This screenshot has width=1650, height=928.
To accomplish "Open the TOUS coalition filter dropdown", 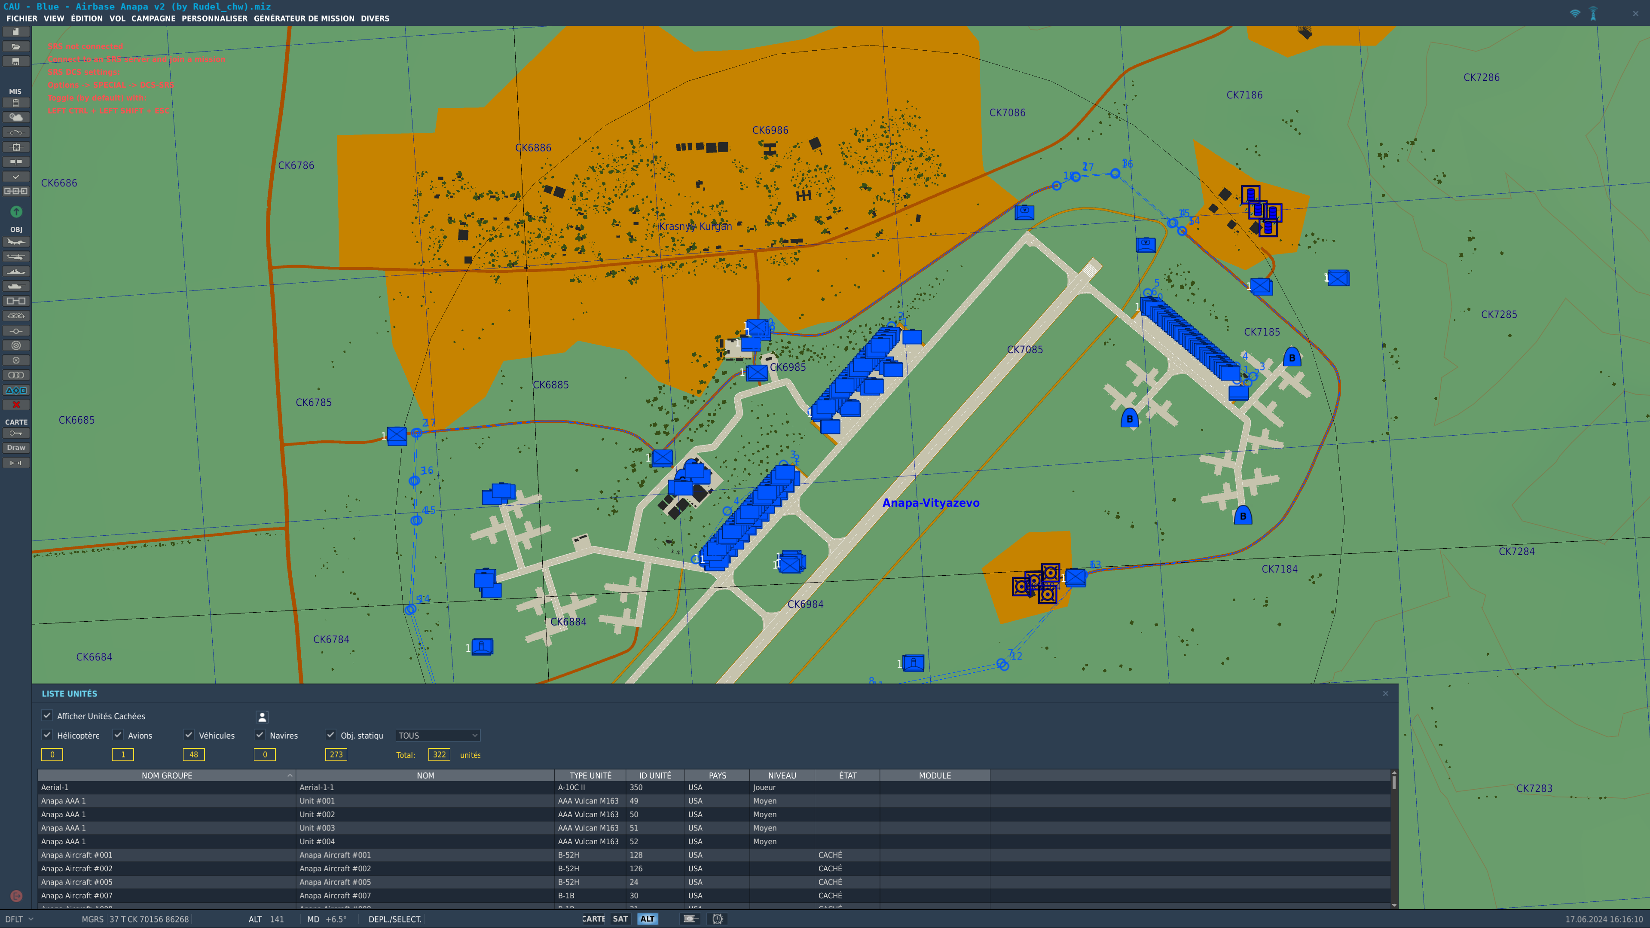I will tap(437, 735).
